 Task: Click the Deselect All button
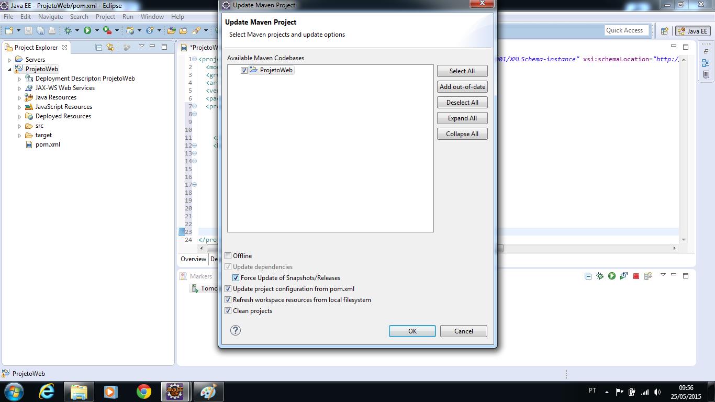[462, 103]
